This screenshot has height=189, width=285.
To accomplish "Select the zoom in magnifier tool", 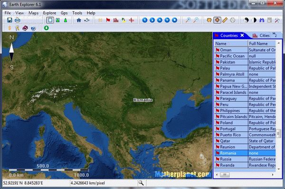I will [188, 20].
